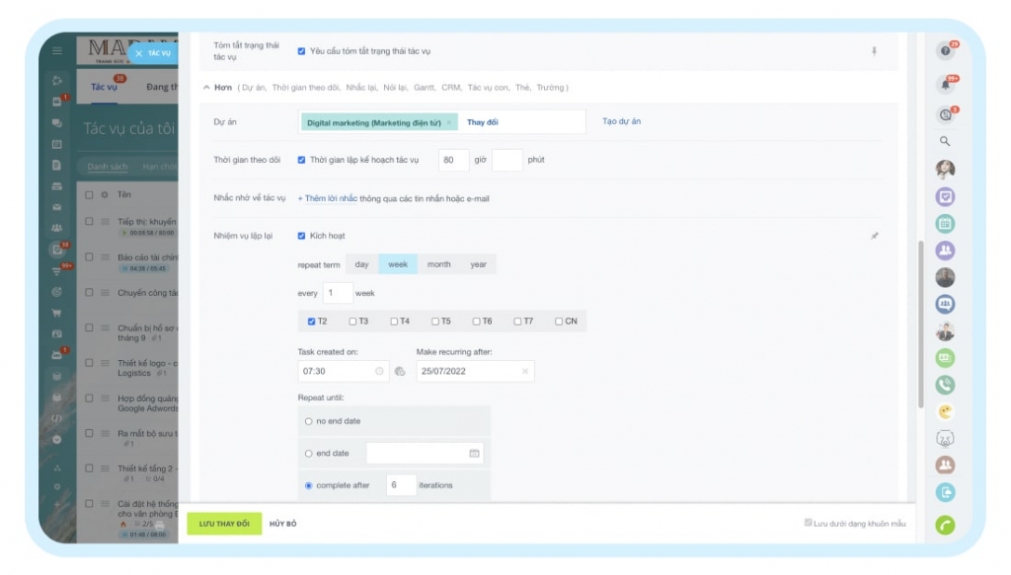This screenshot has height=575, width=1011.
Task: Set repeat term to year
Action: [478, 264]
